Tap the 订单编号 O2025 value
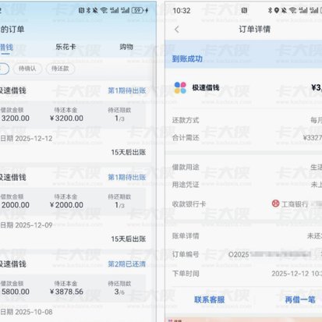The height and width of the screenshot is (322, 322). (271, 254)
